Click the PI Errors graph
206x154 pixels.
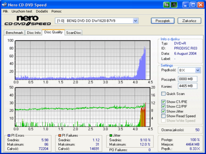click(83, 60)
